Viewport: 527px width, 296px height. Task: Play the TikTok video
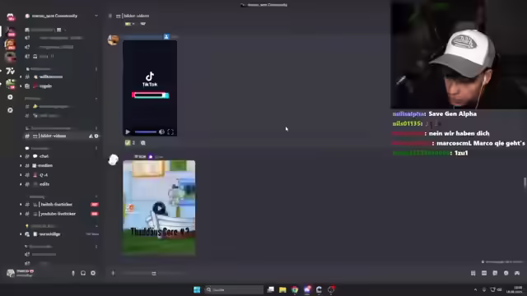[128, 132]
